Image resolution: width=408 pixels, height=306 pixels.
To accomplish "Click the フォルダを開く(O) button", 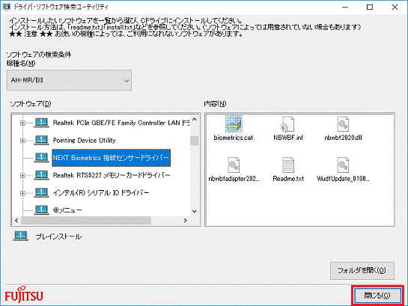I will [x=362, y=271].
